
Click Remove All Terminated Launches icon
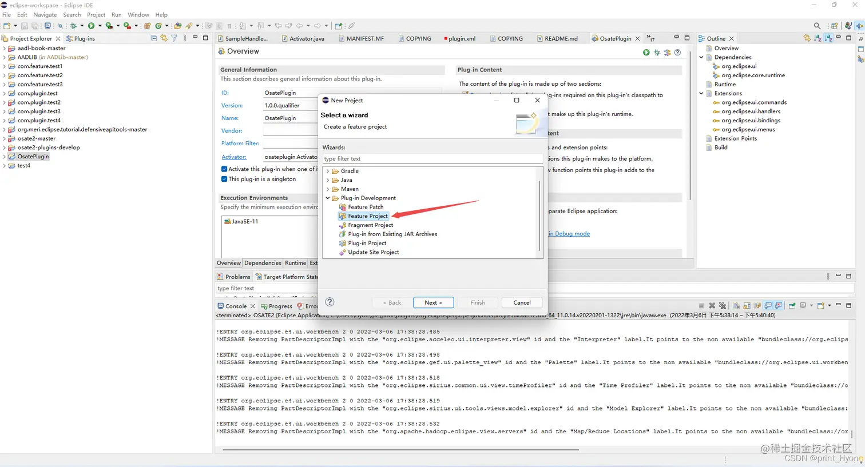723,306
